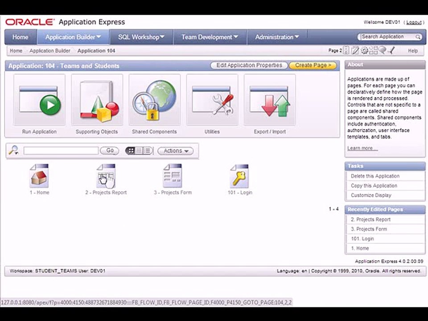This screenshot has height=321, width=428.
Task: Expand the Administration menu arrow
Action: [297, 36]
